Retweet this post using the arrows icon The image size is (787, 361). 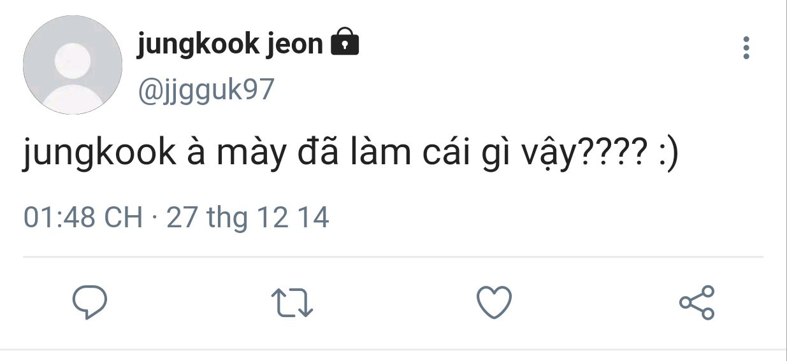292,303
